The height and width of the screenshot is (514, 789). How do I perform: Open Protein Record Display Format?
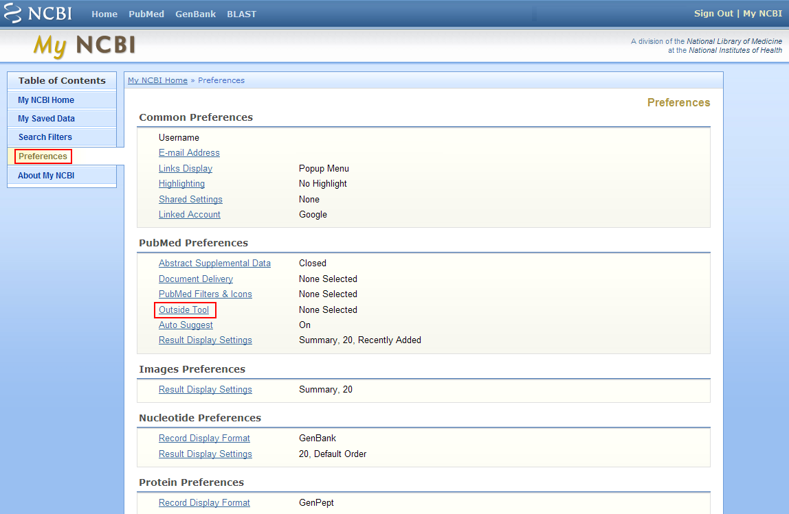click(x=204, y=502)
